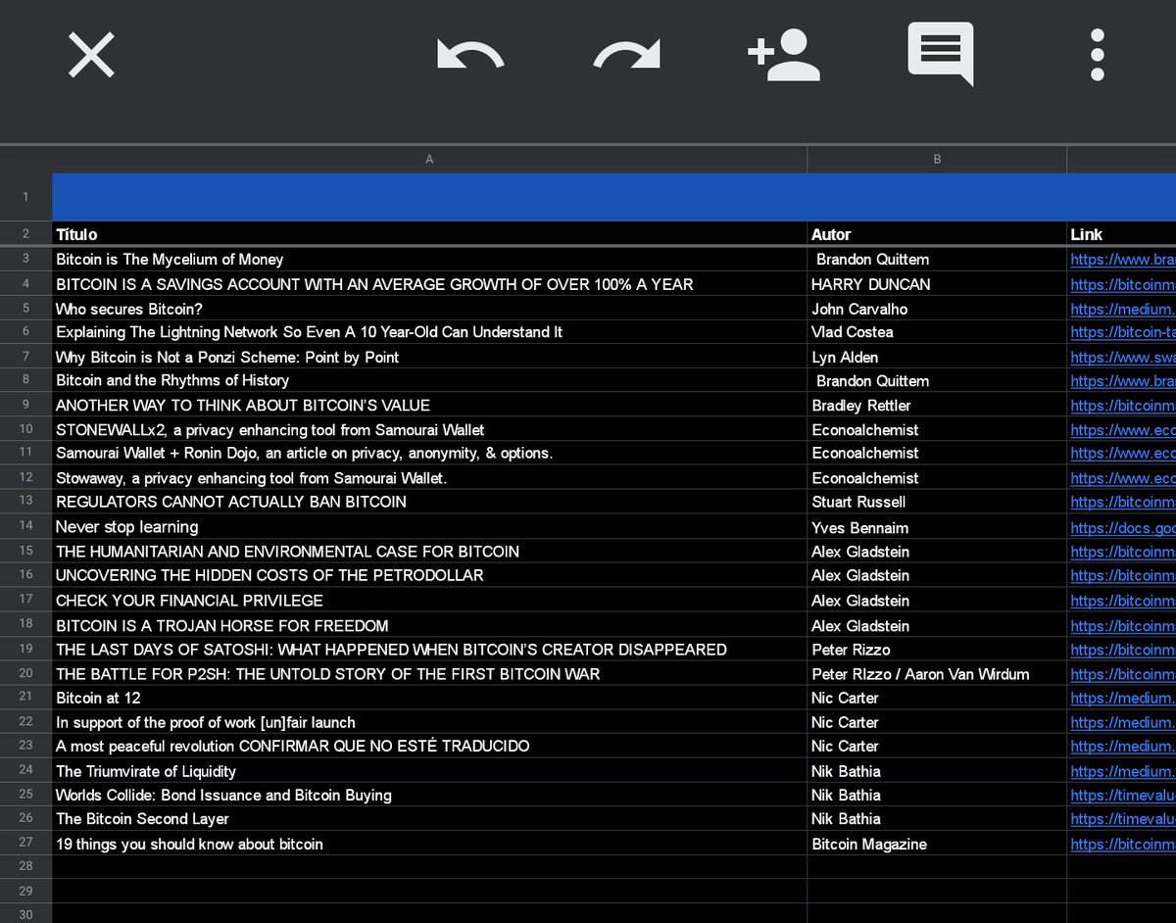Select cell 'Who secures Bitcoin?'
This screenshot has height=923, width=1176.
[429, 309]
